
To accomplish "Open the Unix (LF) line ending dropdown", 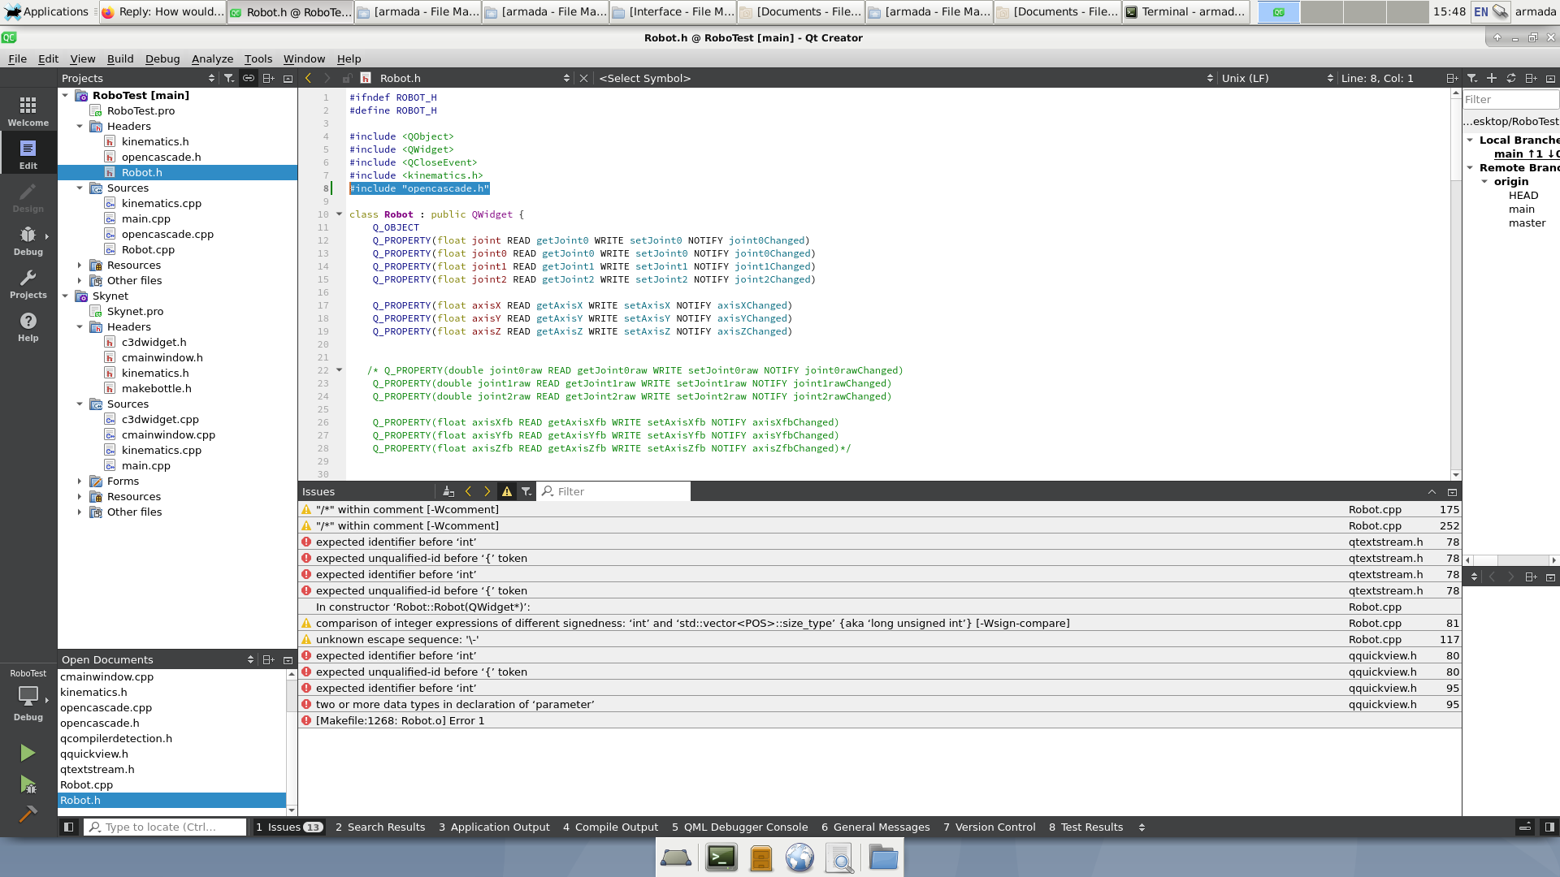I will (1277, 78).
